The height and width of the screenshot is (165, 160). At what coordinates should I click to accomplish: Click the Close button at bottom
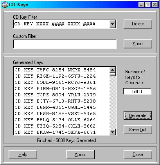138,154
